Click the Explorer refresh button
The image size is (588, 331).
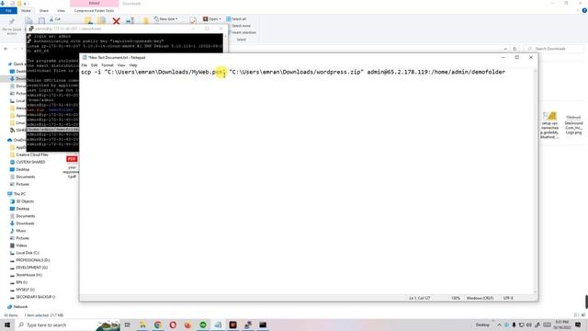coord(514,49)
